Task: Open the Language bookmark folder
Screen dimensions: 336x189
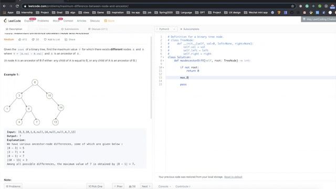Action: [184, 13]
